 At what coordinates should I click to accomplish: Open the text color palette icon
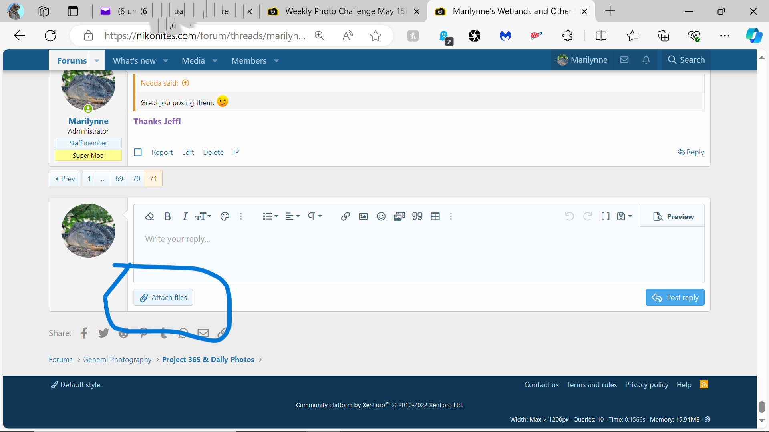pyautogui.click(x=225, y=216)
